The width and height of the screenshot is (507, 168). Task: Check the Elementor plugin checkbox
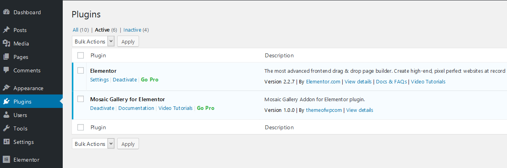coord(81,70)
